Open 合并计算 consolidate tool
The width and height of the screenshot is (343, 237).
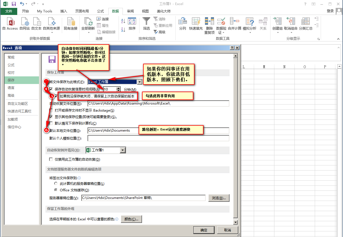[x=234, y=24]
